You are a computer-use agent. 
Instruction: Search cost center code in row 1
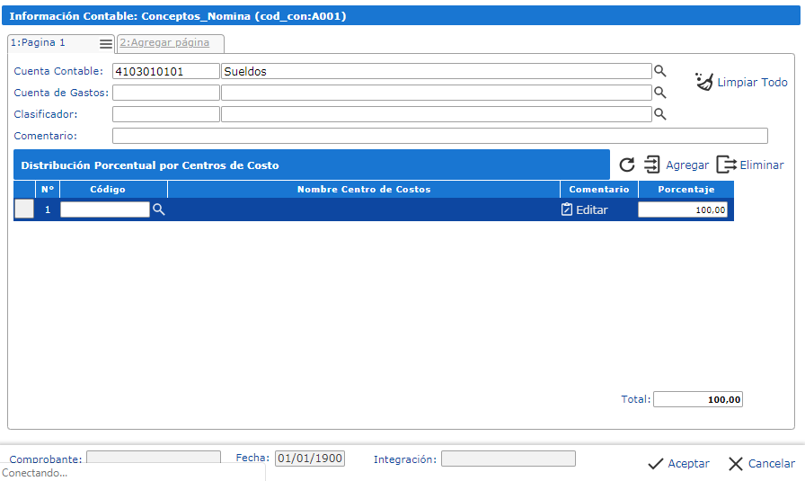point(159,209)
